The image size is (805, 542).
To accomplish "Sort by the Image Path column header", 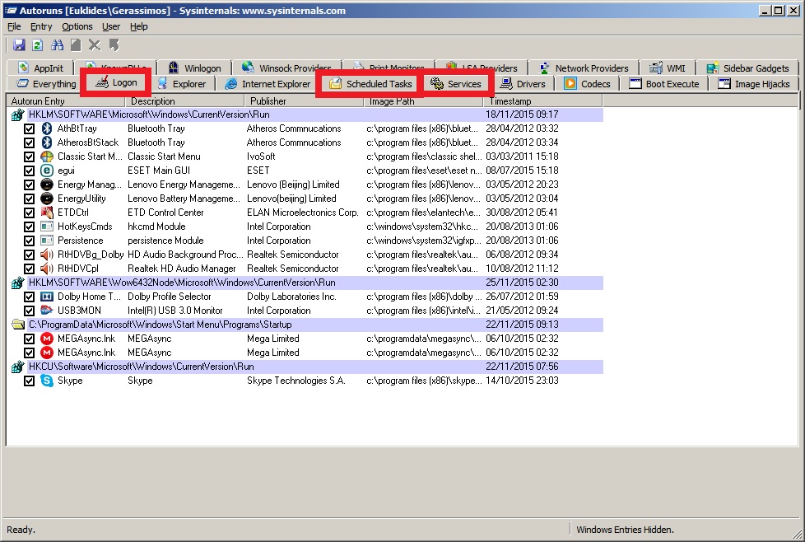I will click(x=424, y=101).
